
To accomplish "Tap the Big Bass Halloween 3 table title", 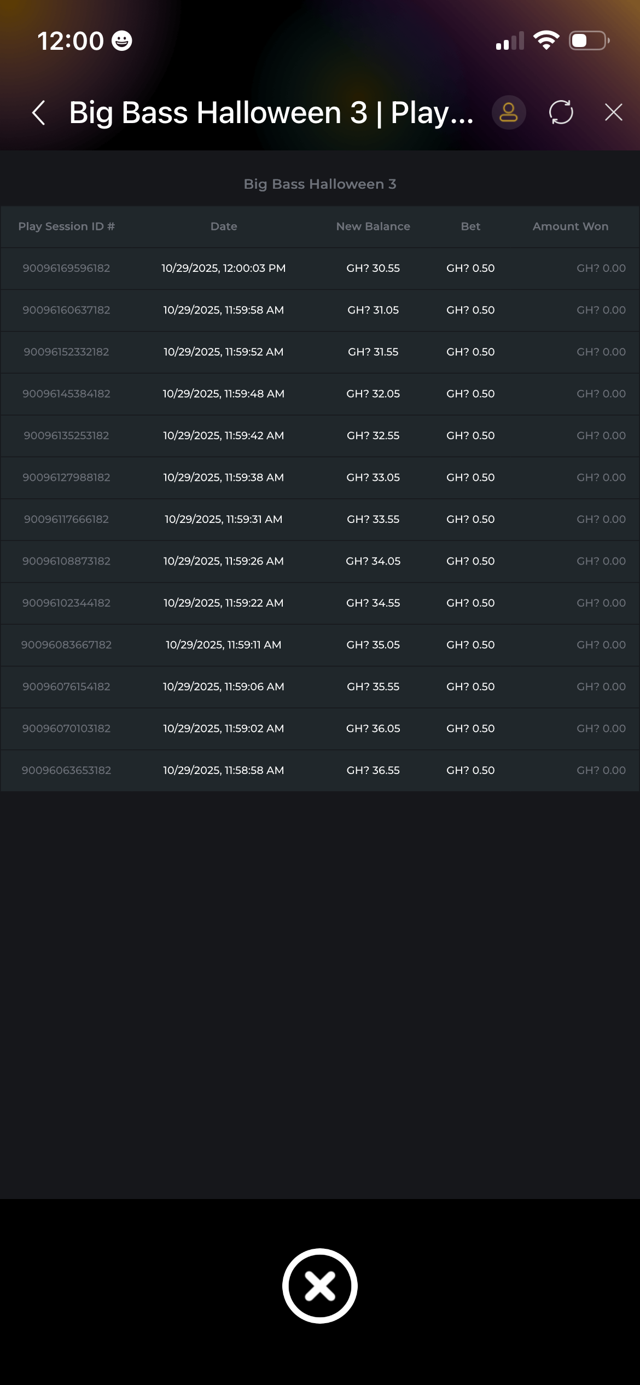I will [x=320, y=184].
